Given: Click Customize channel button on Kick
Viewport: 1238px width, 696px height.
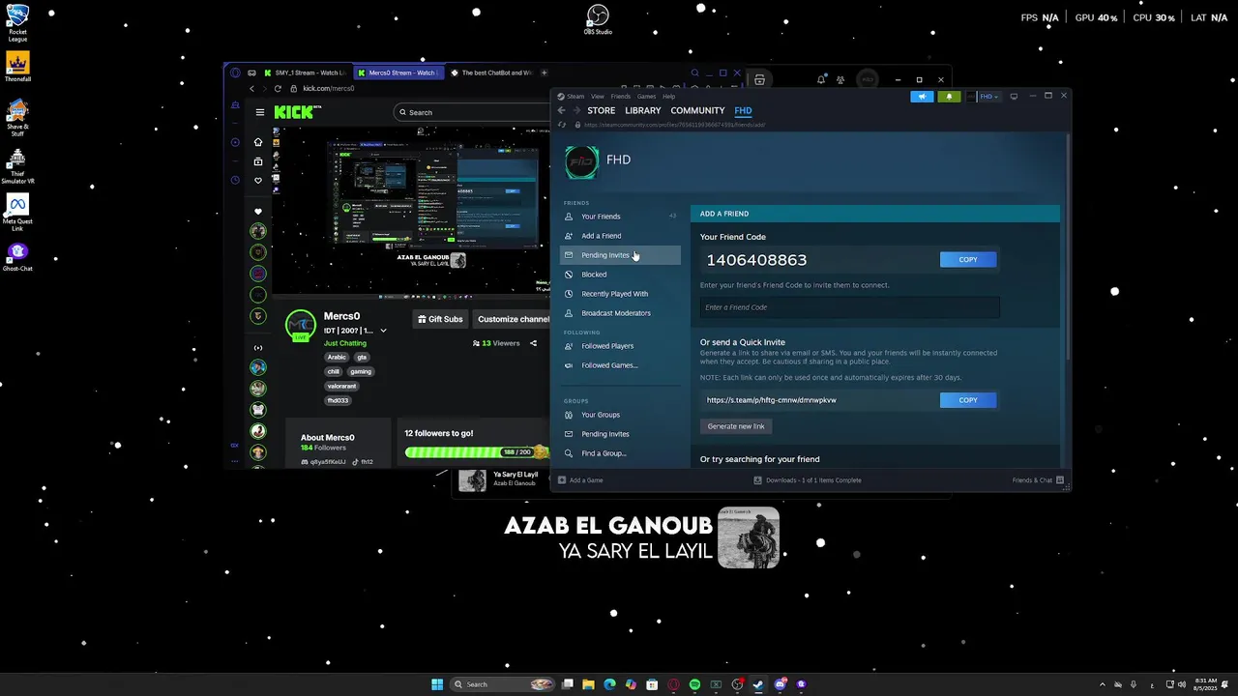Looking at the screenshot, I should point(513,319).
